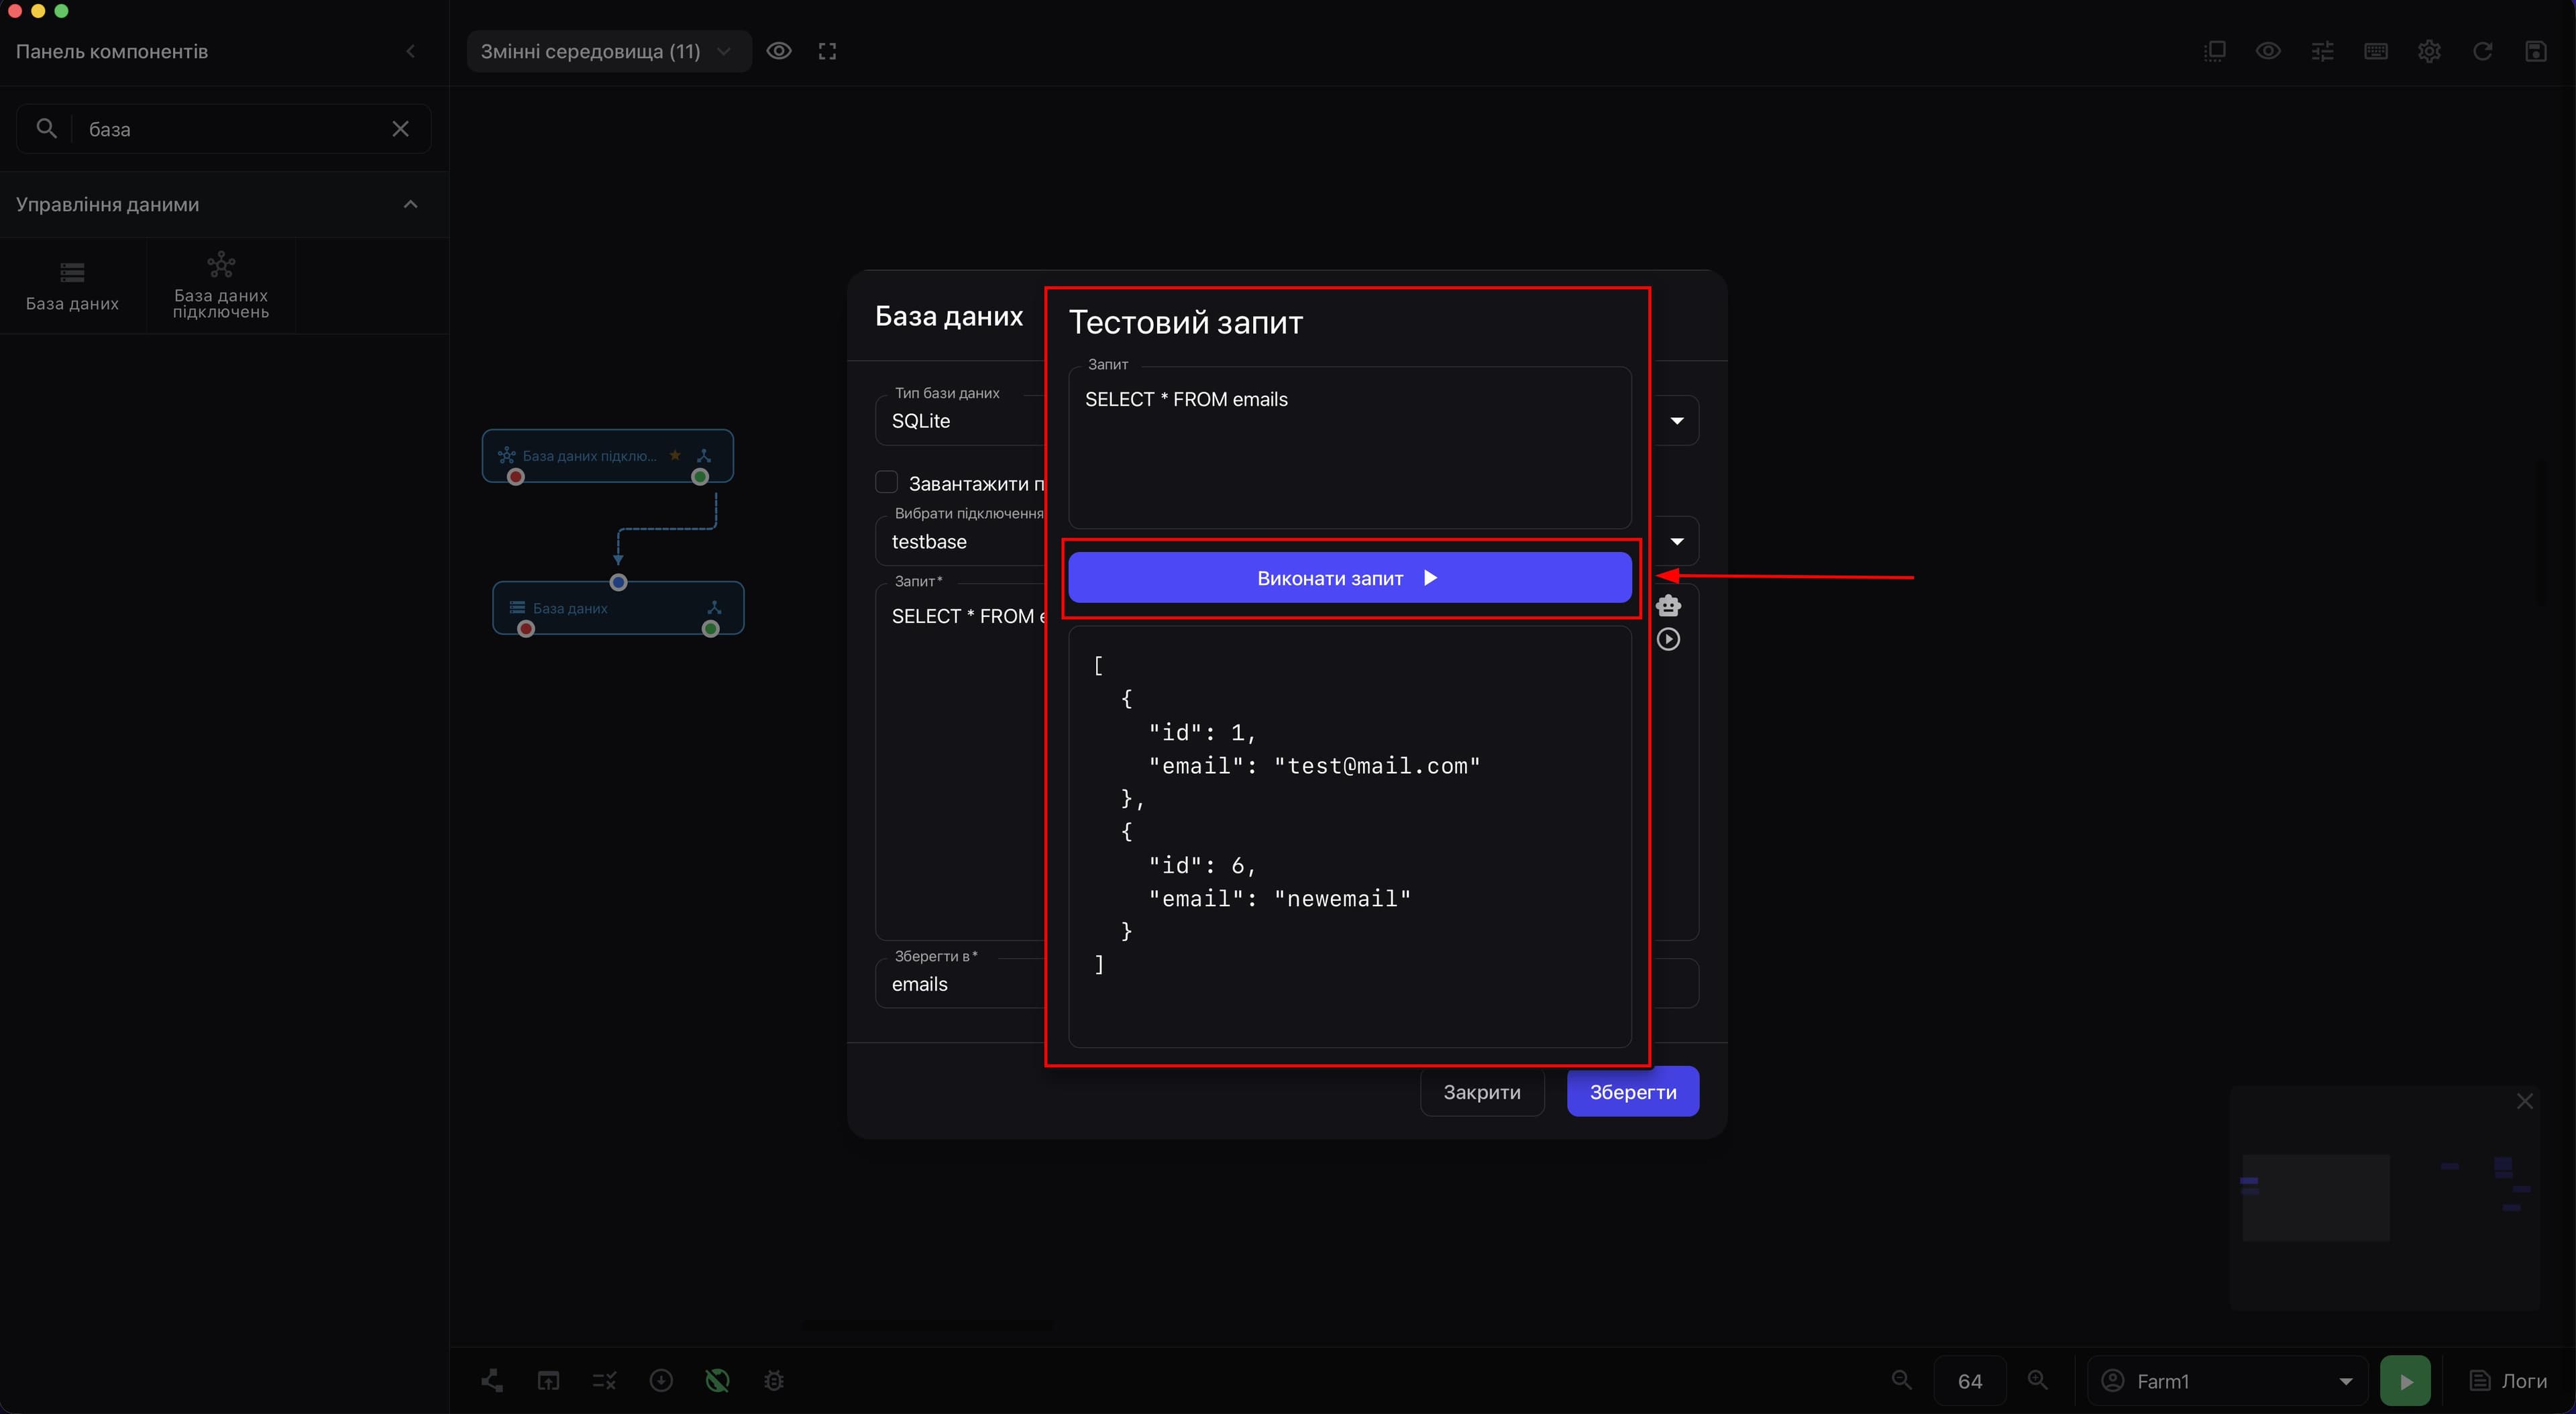Click the play test query icon
This screenshot has width=2576, height=1414.
[1668, 639]
